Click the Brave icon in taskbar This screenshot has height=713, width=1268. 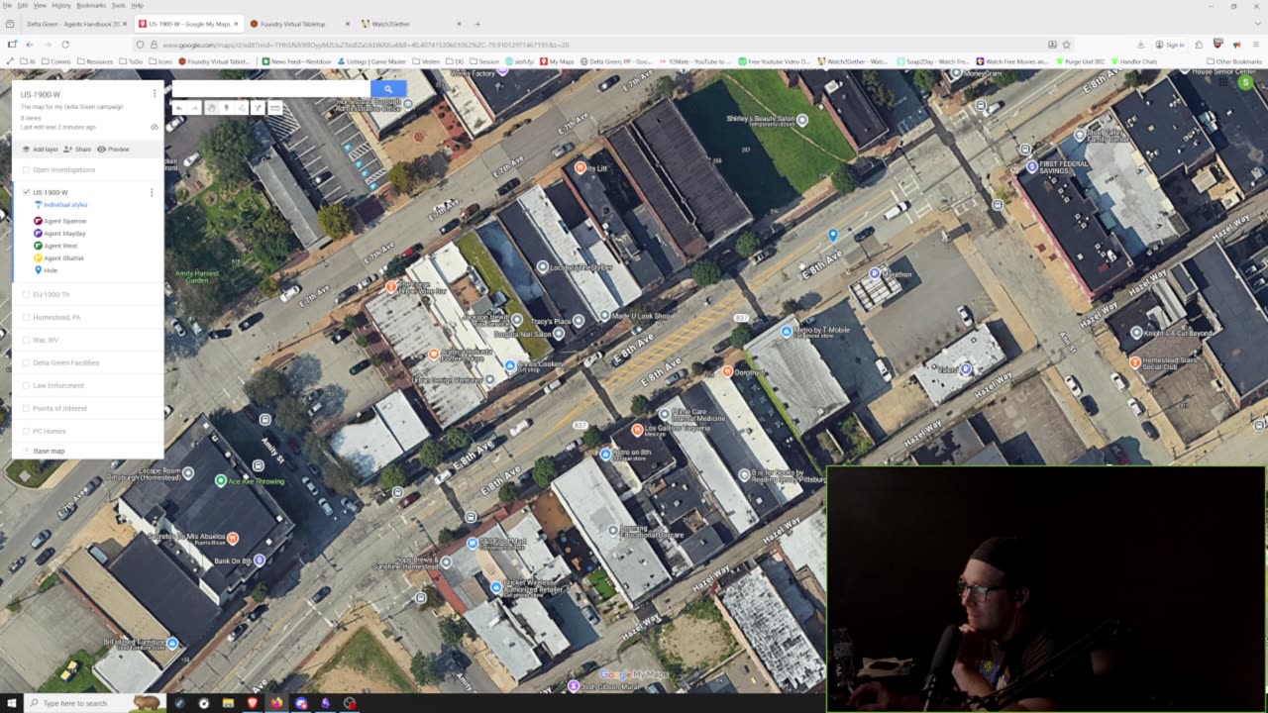253,703
